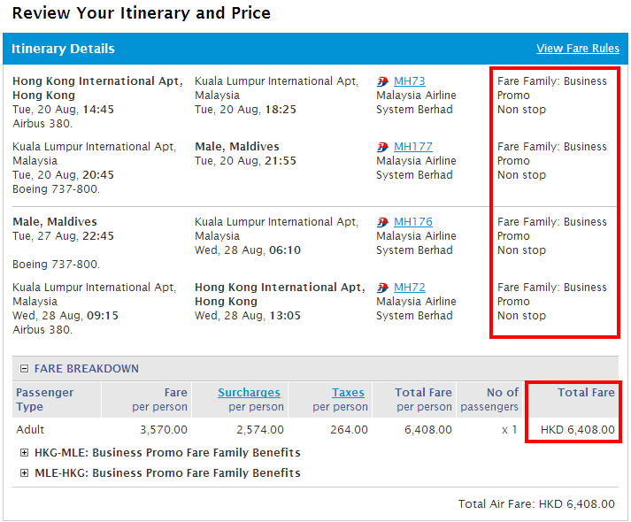Viewport: 631px width, 522px height.
Task: Select the Adult passenger type row label
Action: coord(32,430)
